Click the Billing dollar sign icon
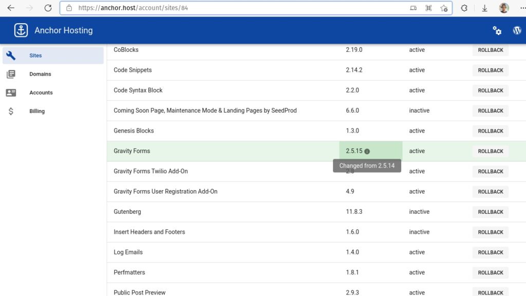The height and width of the screenshot is (296, 526). (11, 111)
